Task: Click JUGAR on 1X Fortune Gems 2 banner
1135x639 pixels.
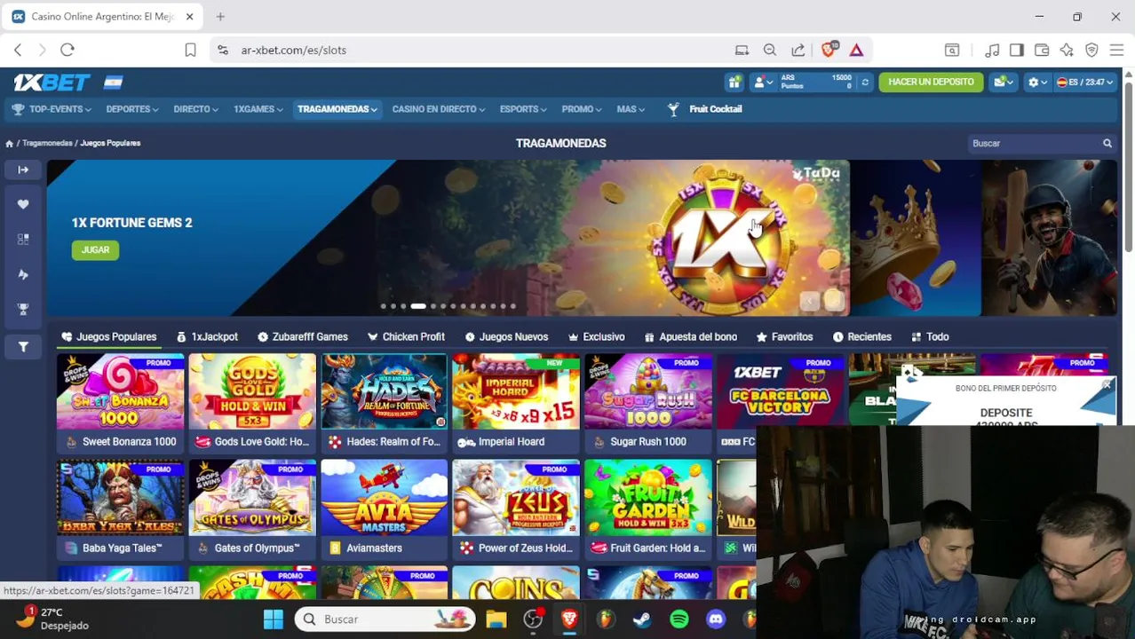Action: pyautogui.click(x=95, y=250)
